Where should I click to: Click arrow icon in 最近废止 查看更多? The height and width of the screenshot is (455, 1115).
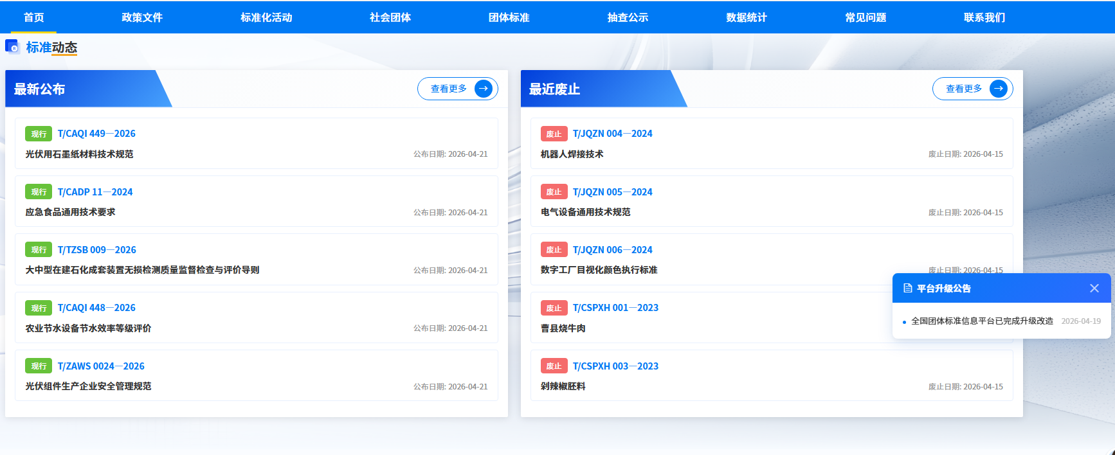[998, 89]
